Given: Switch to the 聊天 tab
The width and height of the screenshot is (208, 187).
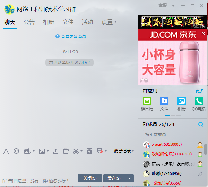Looking at the screenshot, I should [x=10, y=22].
